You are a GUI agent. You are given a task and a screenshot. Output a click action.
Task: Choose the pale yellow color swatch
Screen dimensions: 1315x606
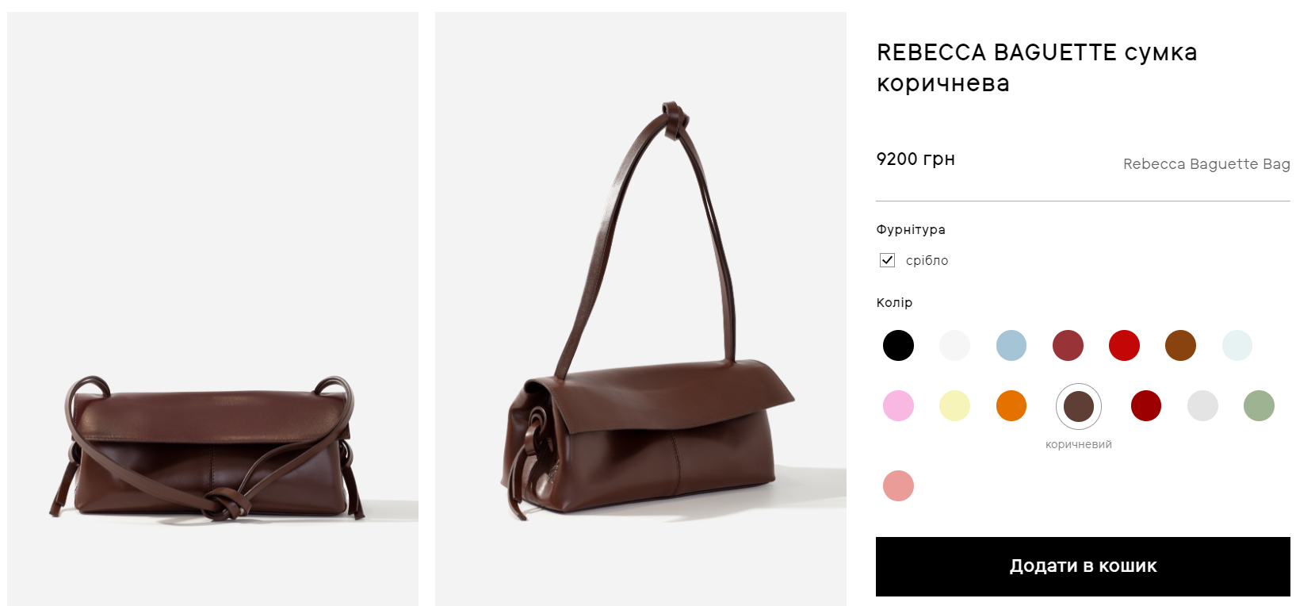[954, 405]
